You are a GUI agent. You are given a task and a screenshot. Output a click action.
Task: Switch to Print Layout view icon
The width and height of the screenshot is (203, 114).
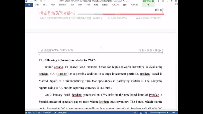point(141,113)
